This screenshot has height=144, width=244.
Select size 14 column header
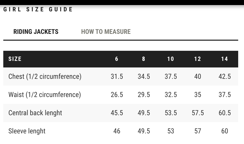click(x=225, y=59)
